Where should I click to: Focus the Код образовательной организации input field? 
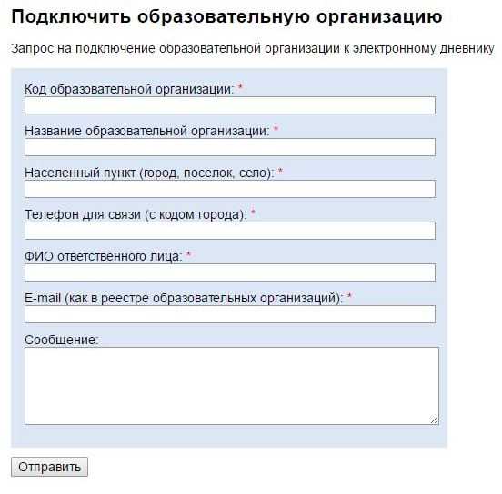[x=230, y=105]
